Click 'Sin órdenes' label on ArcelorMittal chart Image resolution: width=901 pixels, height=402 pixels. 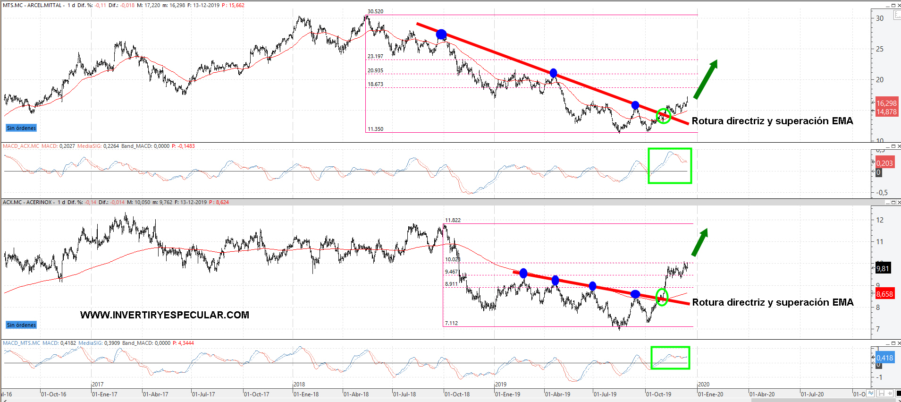[21, 128]
